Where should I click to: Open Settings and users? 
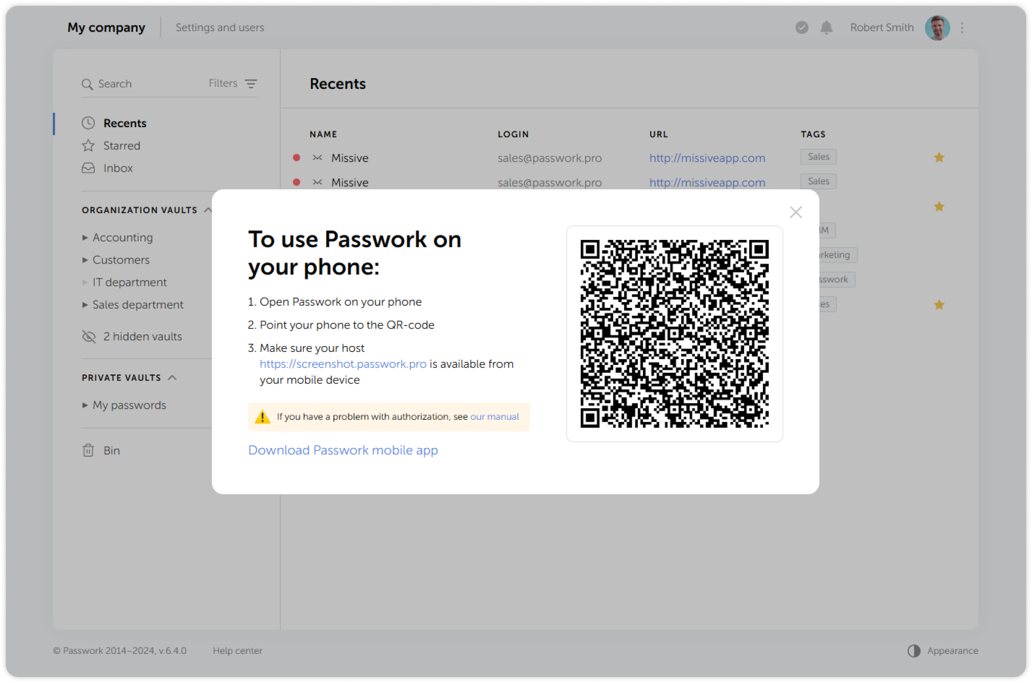coord(220,28)
